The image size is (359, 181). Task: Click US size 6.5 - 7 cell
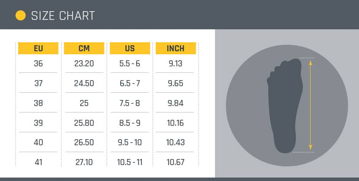click(130, 83)
